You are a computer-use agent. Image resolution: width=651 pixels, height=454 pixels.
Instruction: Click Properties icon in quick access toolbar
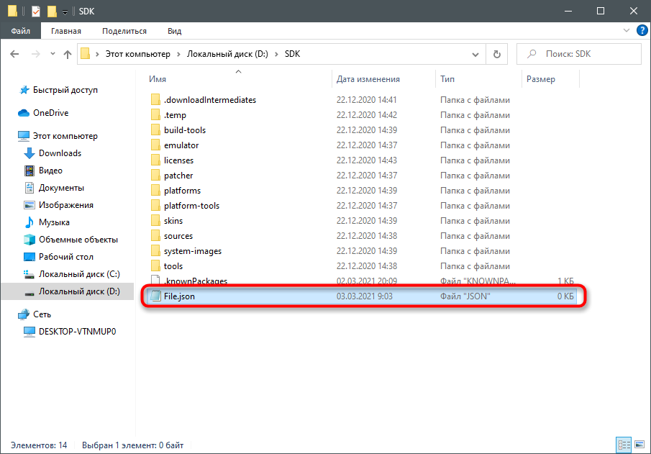[35, 12]
